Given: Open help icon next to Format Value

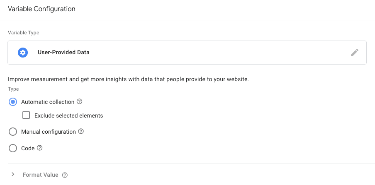Looking at the screenshot, I should click(65, 175).
